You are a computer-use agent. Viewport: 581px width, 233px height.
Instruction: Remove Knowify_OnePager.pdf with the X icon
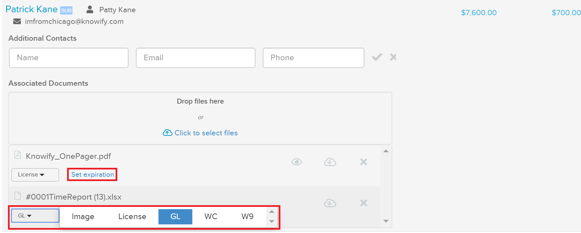(x=364, y=162)
